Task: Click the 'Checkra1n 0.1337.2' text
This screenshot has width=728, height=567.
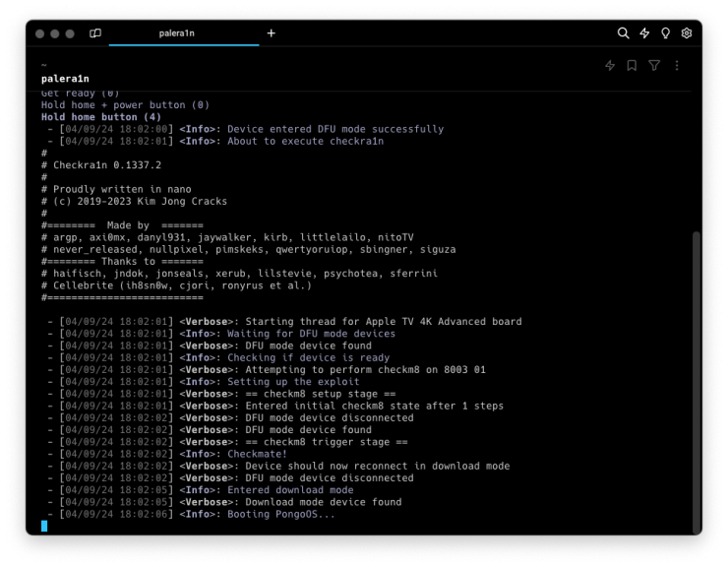Action: click(107, 165)
